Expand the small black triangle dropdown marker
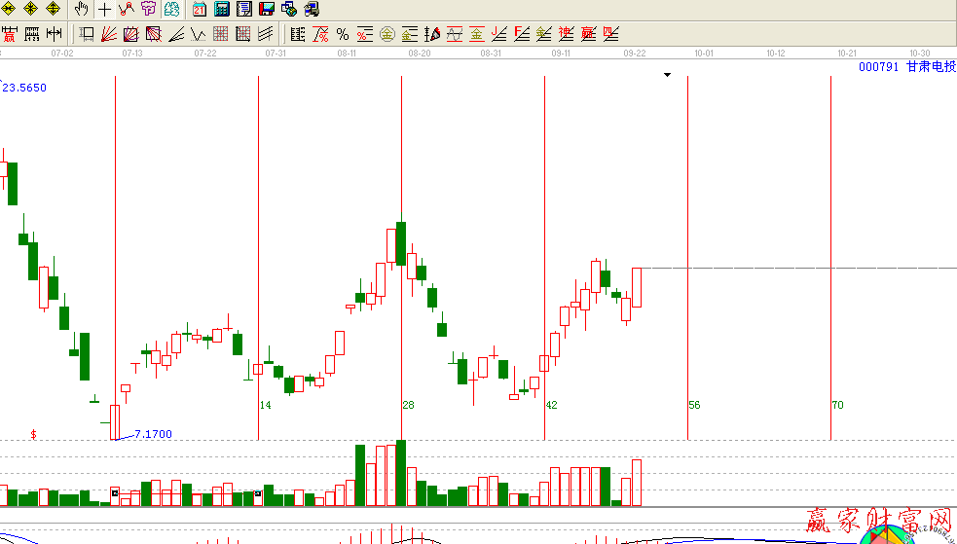This screenshot has height=544, width=957. (x=668, y=74)
